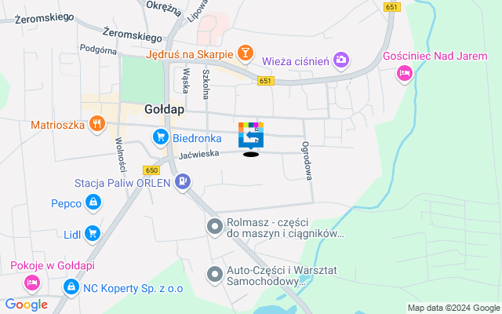Click the Jaćwieska street label
Image resolution: width=502 pixels, height=314 pixels.
click(x=198, y=155)
